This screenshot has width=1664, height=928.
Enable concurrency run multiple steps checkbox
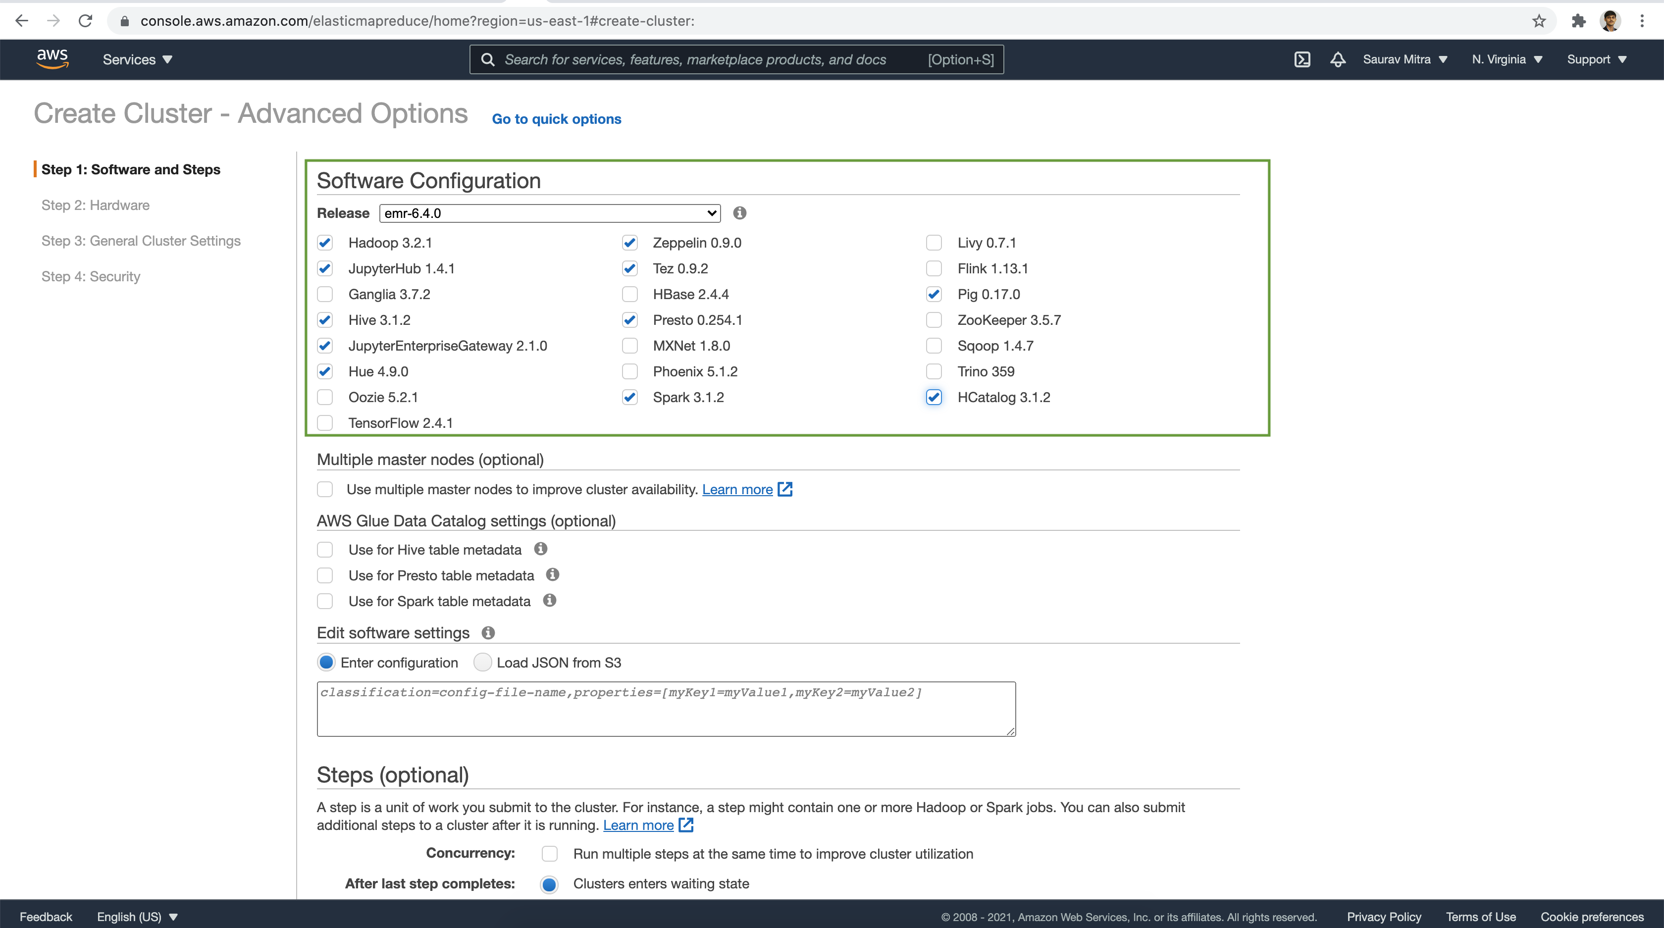point(550,854)
